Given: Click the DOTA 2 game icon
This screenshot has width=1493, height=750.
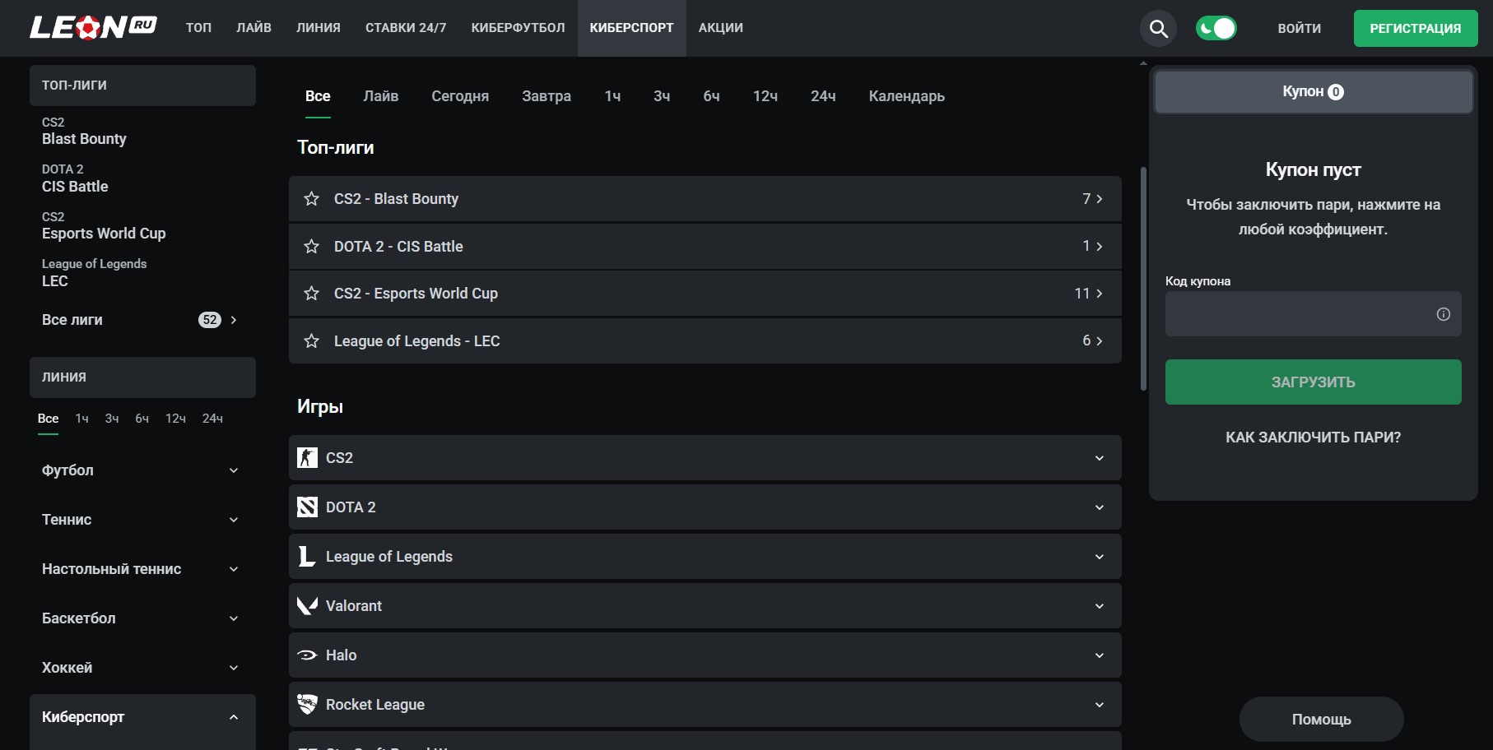Looking at the screenshot, I should pos(307,507).
